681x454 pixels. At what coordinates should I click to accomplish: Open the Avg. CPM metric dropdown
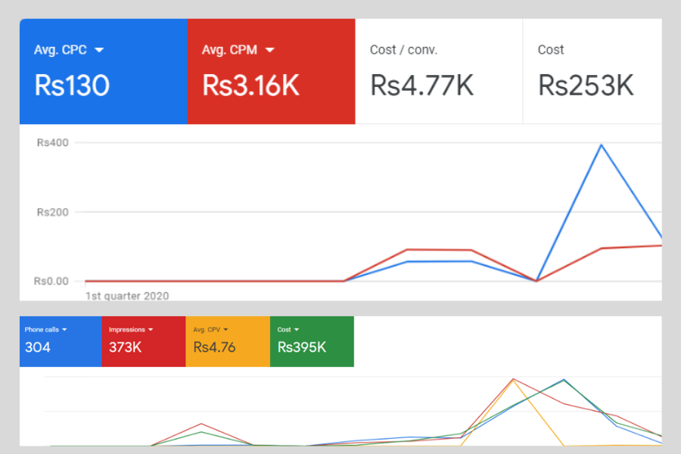(x=268, y=49)
